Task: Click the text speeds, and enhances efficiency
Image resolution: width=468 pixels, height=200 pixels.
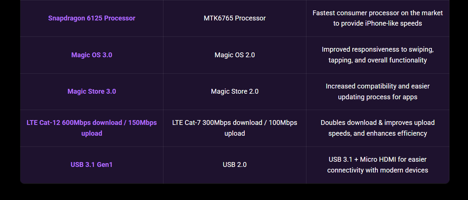Action: 378,133
